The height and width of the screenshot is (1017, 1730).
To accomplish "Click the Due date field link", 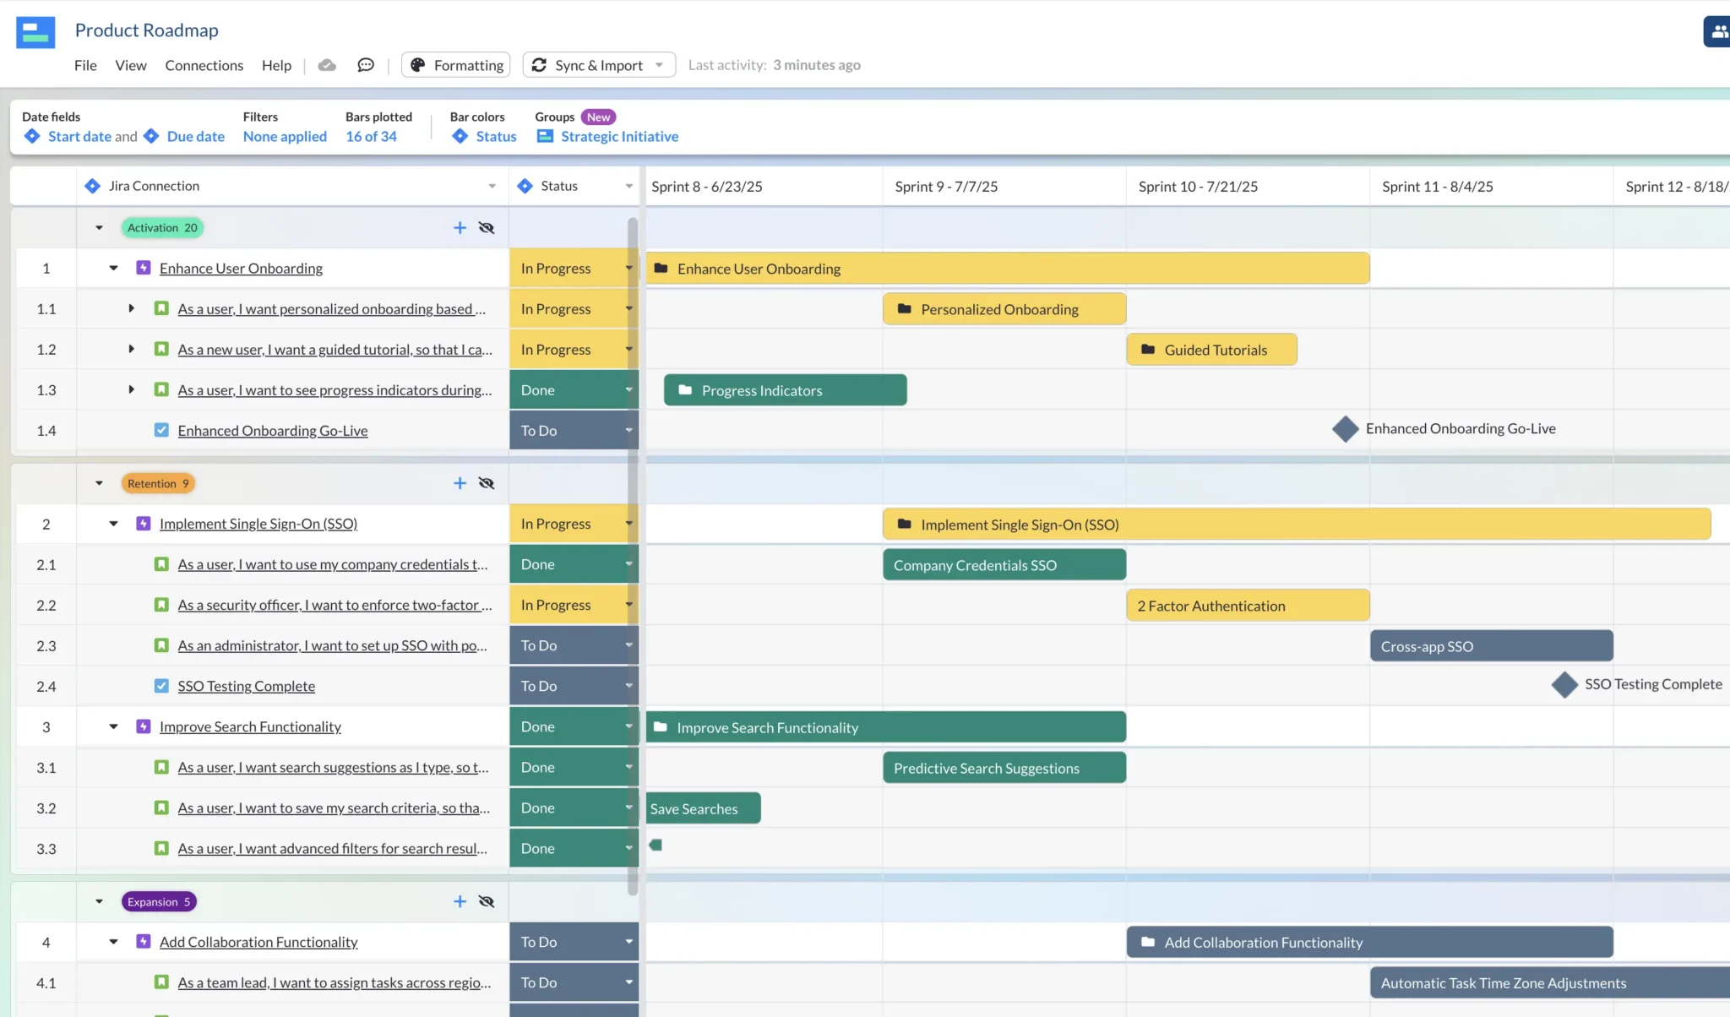I will tap(195, 136).
